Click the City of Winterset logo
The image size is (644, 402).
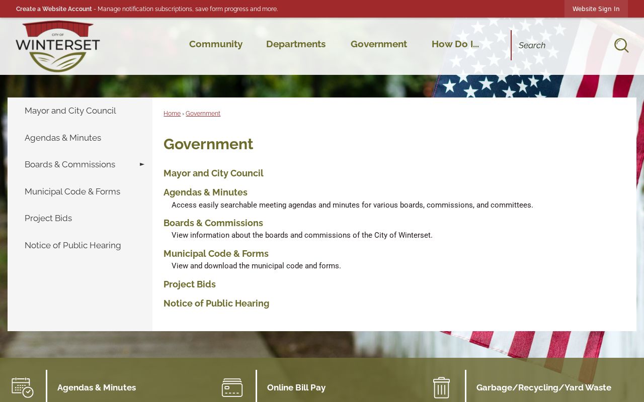[58, 46]
